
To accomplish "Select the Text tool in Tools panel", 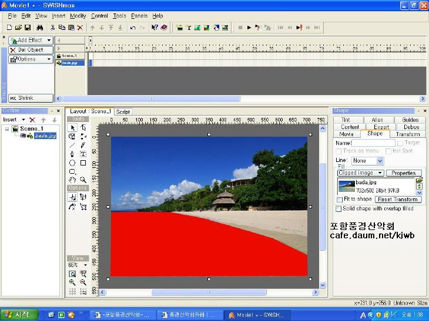I will coord(83,154).
